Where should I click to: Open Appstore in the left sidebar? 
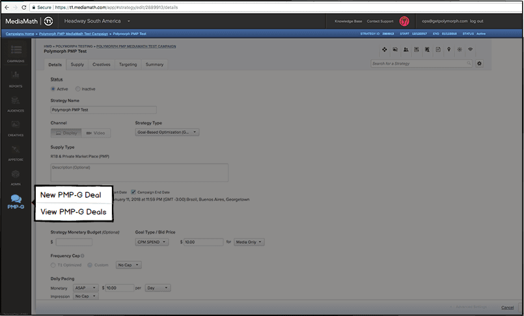pyautogui.click(x=16, y=153)
